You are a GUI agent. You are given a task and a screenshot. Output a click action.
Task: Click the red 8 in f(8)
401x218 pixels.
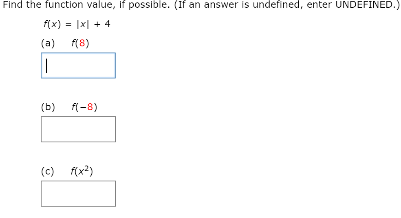click(x=82, y=43)
